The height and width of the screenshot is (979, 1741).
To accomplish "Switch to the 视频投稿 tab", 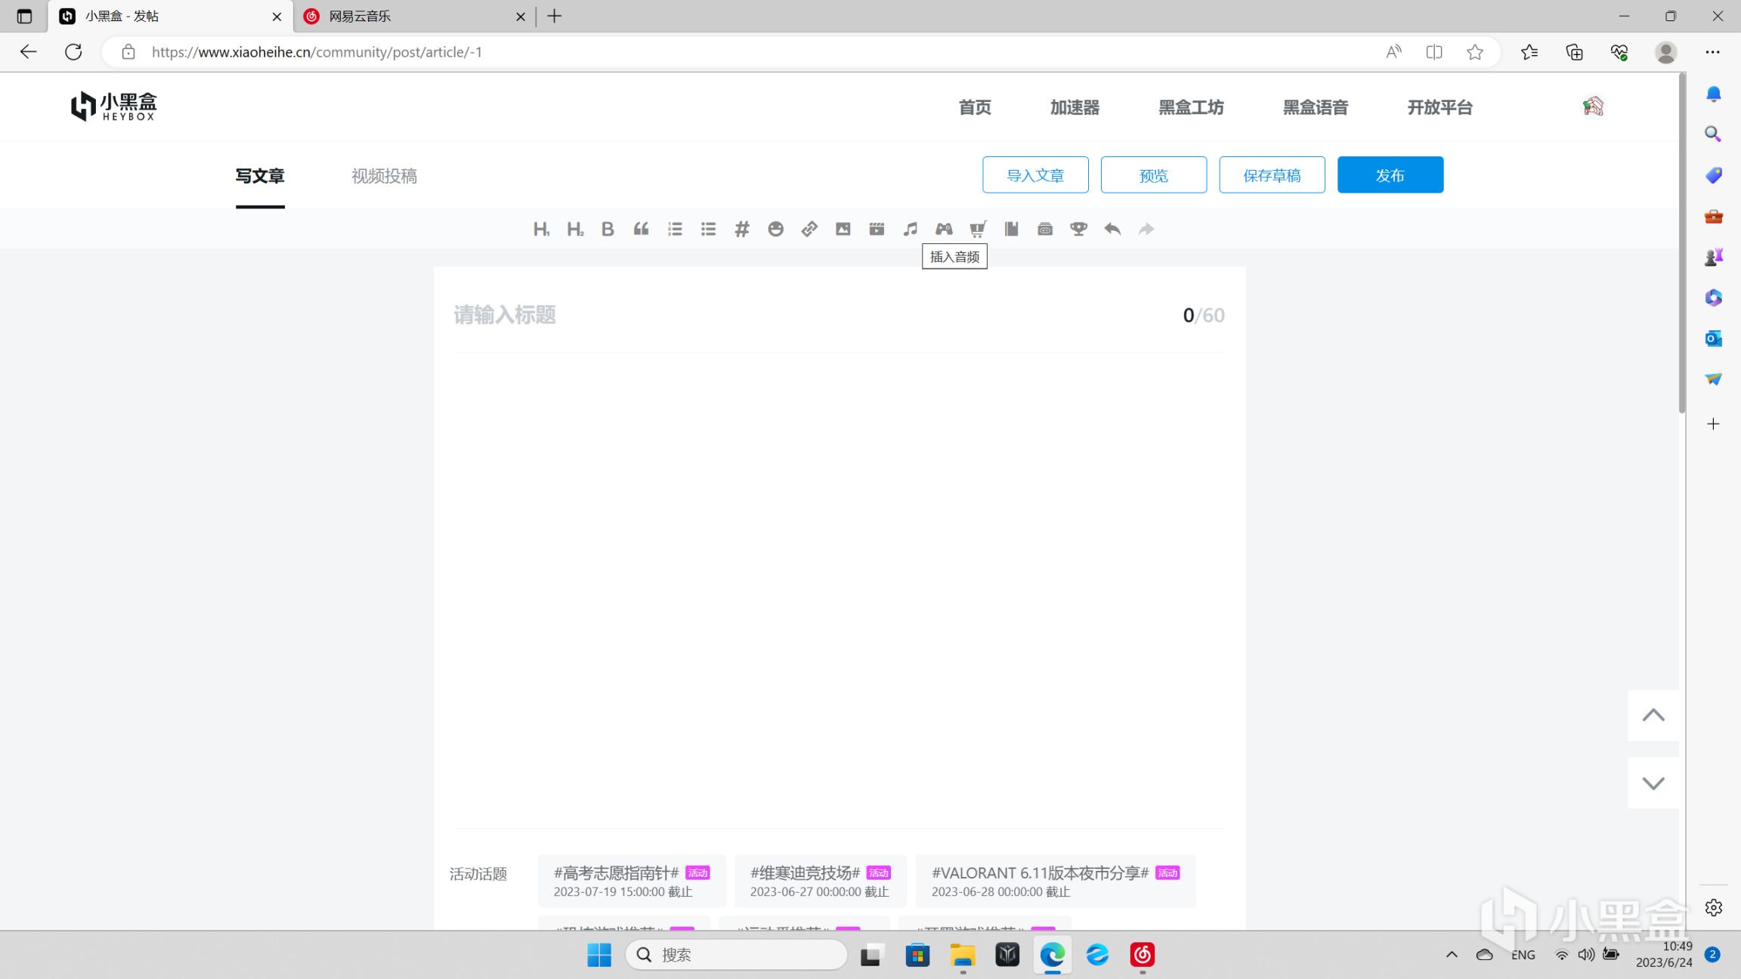I will pos(384,176).
